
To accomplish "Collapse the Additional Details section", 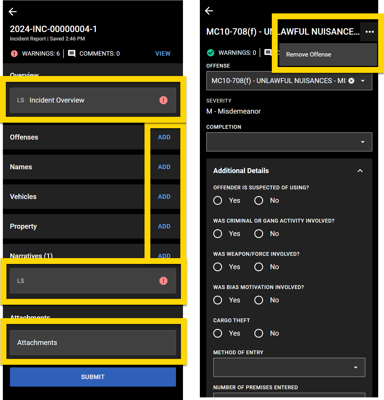I will point(360,171).
